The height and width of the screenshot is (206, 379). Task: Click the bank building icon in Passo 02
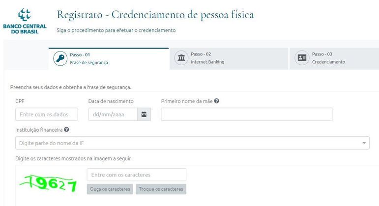point(182,58)
